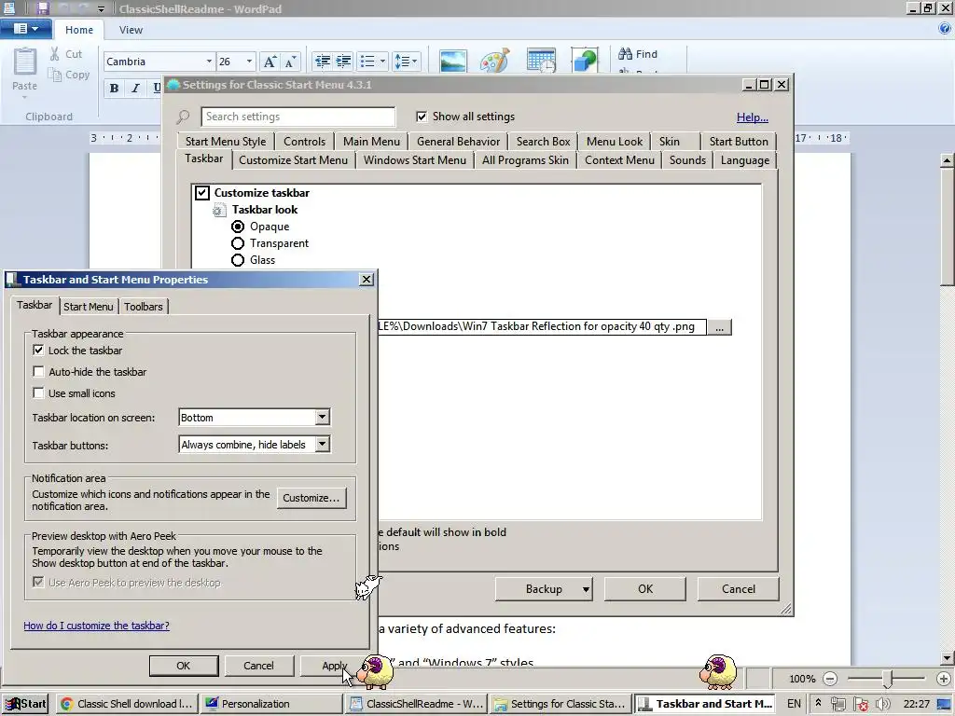Click the Find binoculars icon in WordPad
Viewport: 955px width, 716px height.
(x=625, y=53)
